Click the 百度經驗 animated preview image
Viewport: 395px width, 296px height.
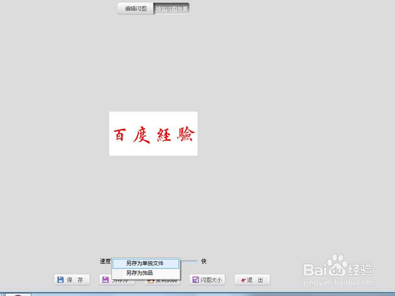[153, 134]
